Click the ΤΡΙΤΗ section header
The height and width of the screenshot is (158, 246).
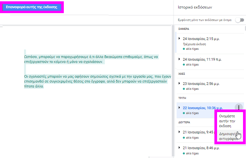[x=182, y=98]
